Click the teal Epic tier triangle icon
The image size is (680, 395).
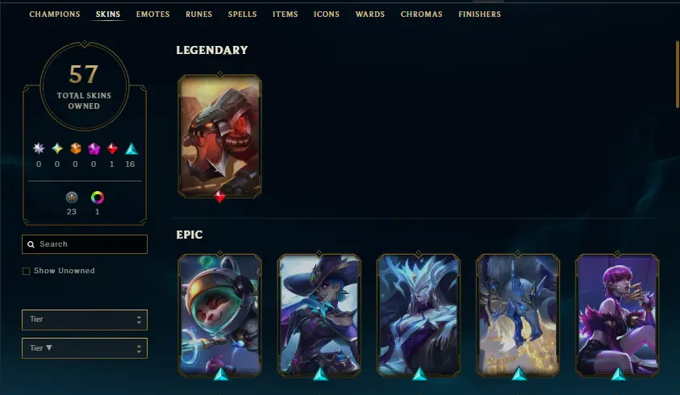tap(131, 149)
